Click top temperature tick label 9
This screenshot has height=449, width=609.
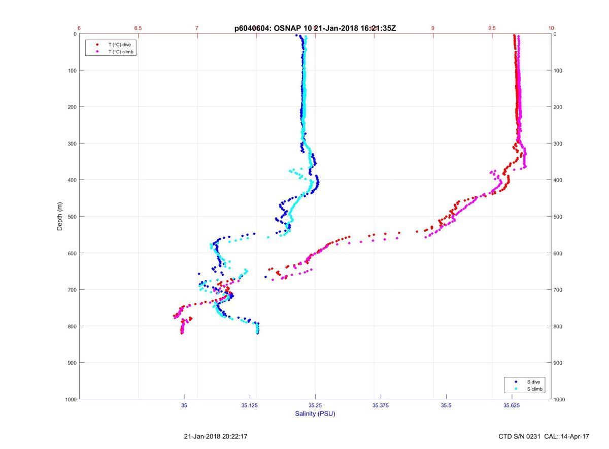(x=433, y=28)
